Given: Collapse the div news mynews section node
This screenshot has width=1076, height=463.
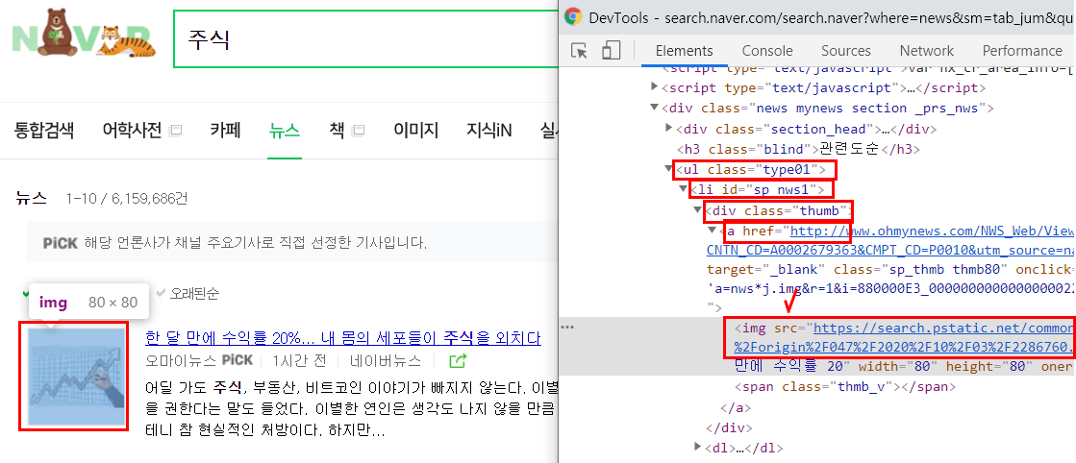Looking at the screenshot, I should click(x=655, y=108).
